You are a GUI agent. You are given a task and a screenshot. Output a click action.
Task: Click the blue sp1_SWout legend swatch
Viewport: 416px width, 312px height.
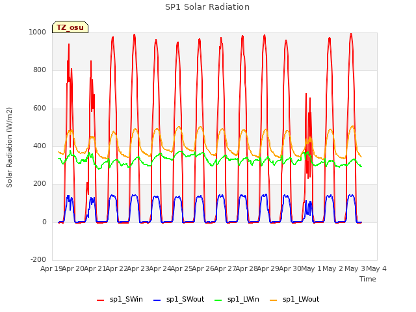(157, 300)
